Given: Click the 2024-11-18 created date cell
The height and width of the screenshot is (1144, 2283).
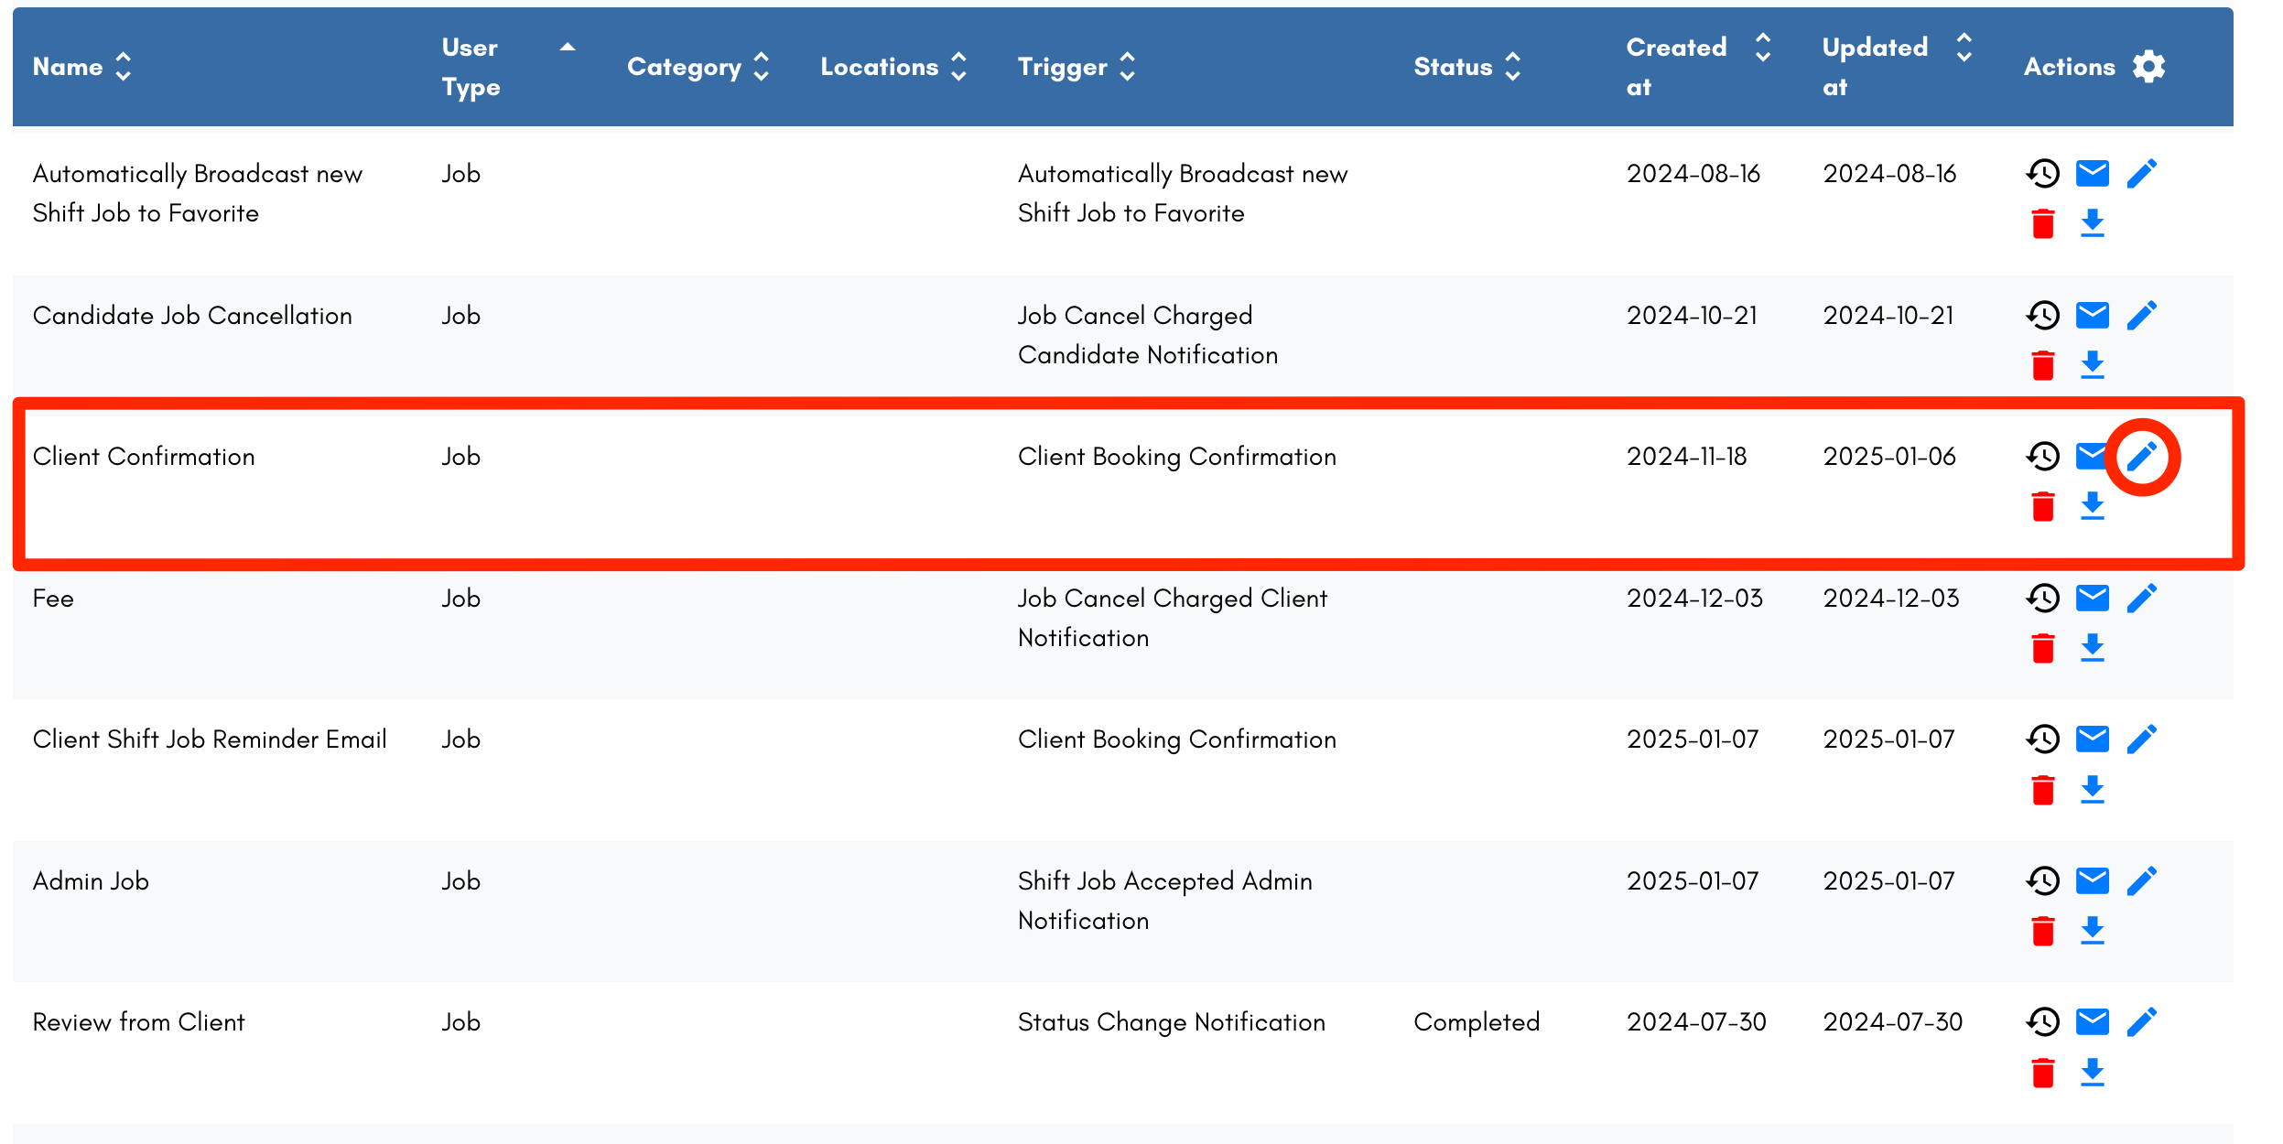Looking at the screenshot, I should click(x=1687, y=456).
